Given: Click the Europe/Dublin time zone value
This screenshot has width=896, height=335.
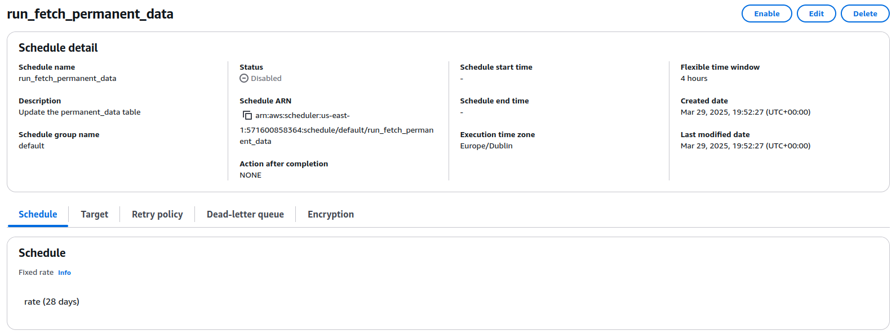Looking at the screenshot, I should pos(486,146).
